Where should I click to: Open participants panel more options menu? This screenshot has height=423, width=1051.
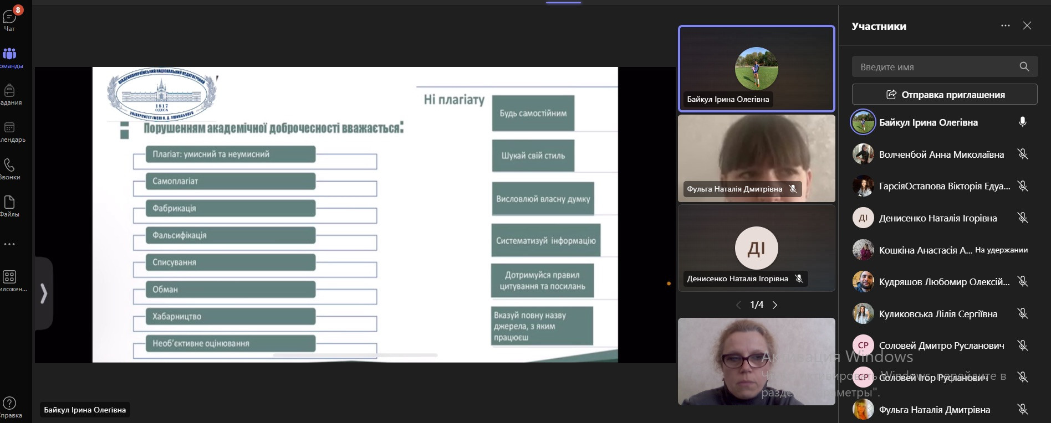(x=1006, y=25)
